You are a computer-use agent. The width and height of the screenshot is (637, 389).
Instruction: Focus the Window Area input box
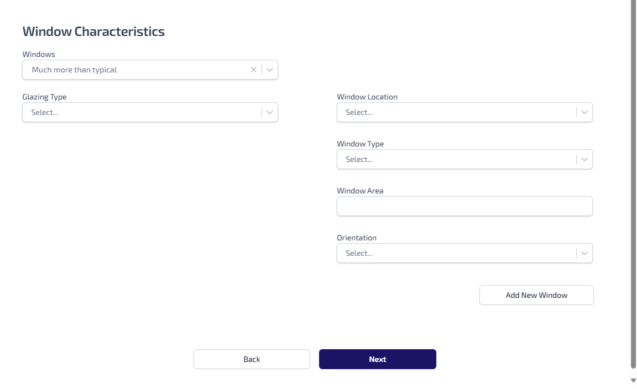click(x=464, y=206)
